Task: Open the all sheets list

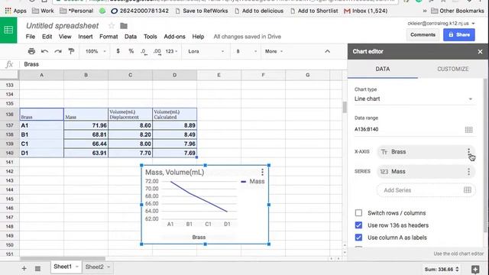Action: [x=37, y=268]
